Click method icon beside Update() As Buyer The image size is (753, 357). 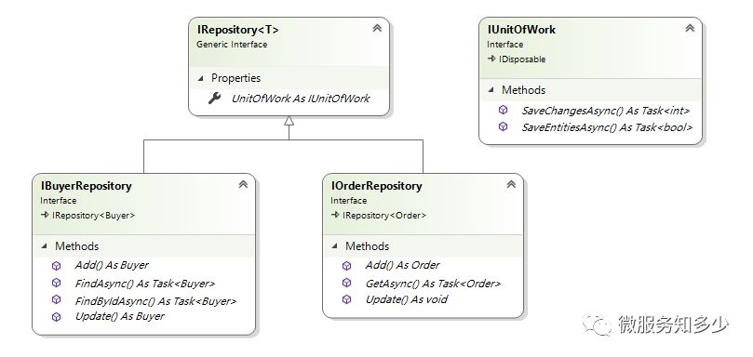(56, 317)
